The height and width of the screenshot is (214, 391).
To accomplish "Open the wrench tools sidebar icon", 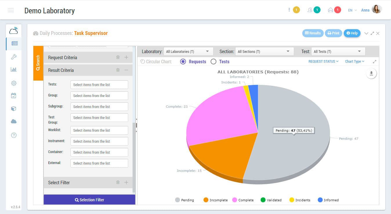I will (14, 57).
